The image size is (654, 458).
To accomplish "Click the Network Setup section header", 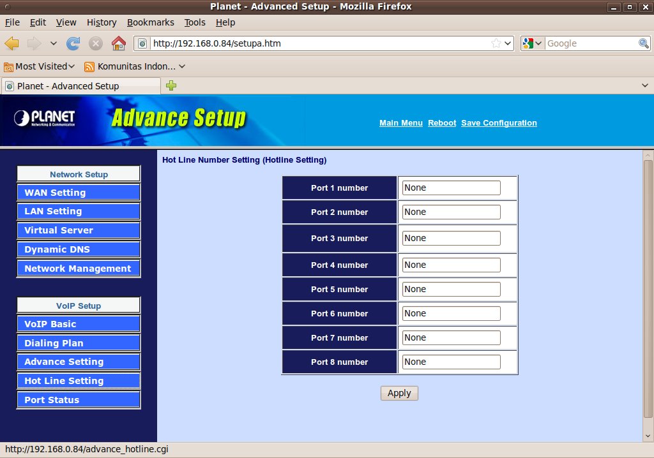I will [x=79, y=174].
